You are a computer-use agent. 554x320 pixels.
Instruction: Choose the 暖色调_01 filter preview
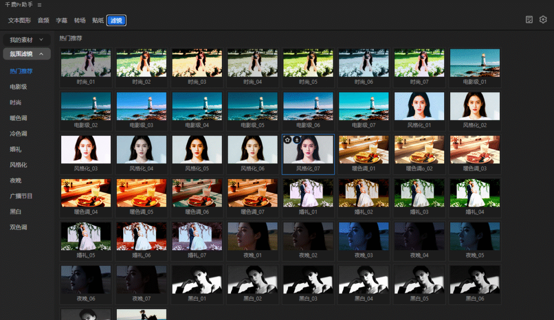[364, 150]
